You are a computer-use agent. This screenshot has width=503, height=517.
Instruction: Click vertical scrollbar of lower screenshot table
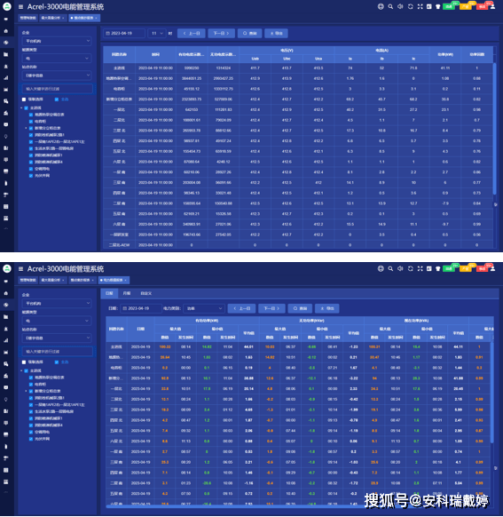click(x=491, y=393)
